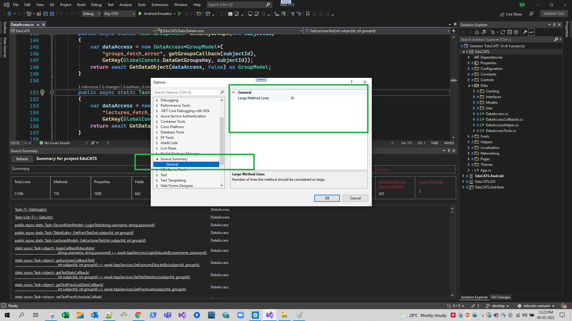
Task: Click the help question mark in the Options dialog
Action: 351,82
